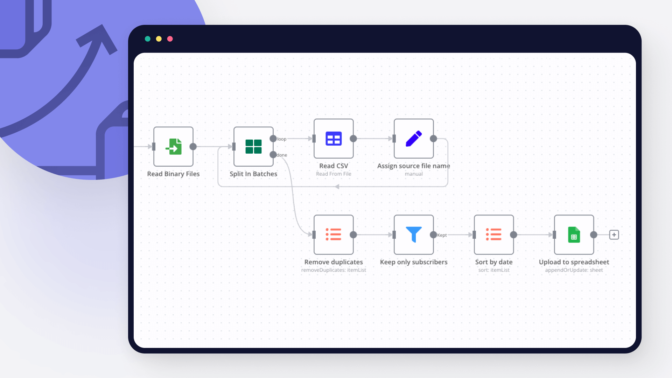Select the Keep only subscribers filter icon
Viewport: 672px width, 378px height.
click(x=413, y=235)
